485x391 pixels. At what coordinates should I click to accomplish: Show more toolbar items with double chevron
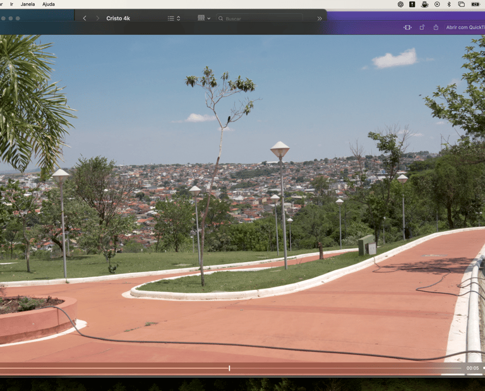320,18
